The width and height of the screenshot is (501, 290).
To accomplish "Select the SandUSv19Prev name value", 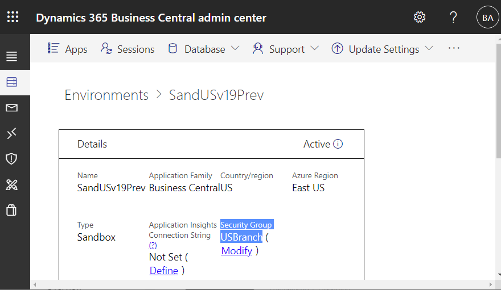I will [111, 188].
